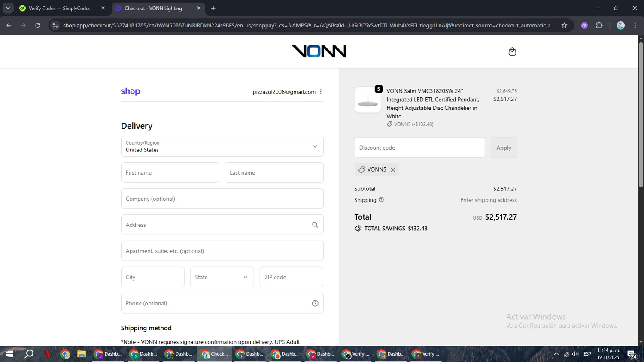
Task: Open the notifications center icon
Action: [x=632, y=354]
